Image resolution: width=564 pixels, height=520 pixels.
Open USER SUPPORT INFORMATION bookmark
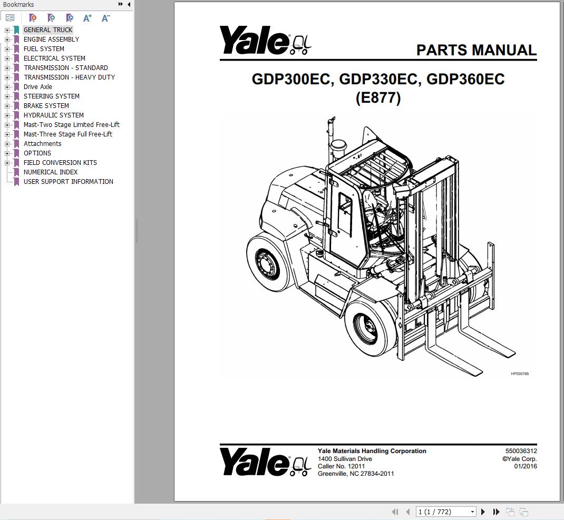[x=69, y=182]
